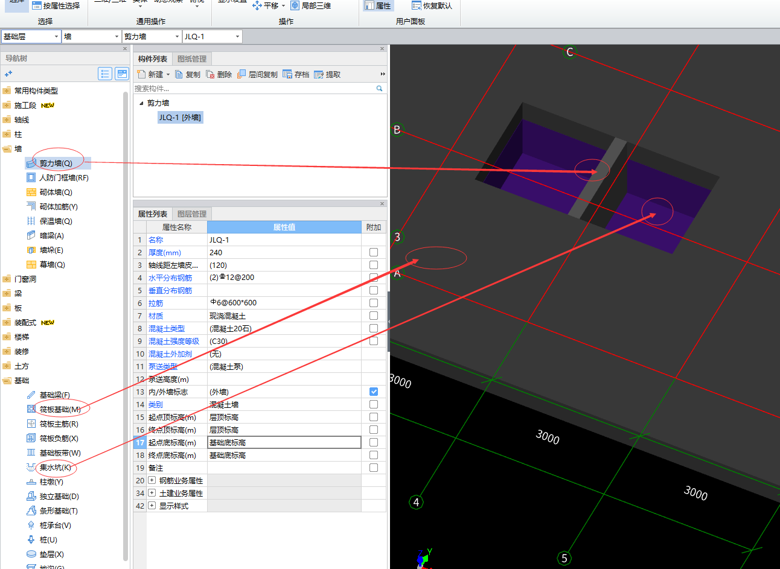The width and height of the screenshot is (780, 569).
Task: Choose 砌体加筋(Y) component icon
Action: 31,206
